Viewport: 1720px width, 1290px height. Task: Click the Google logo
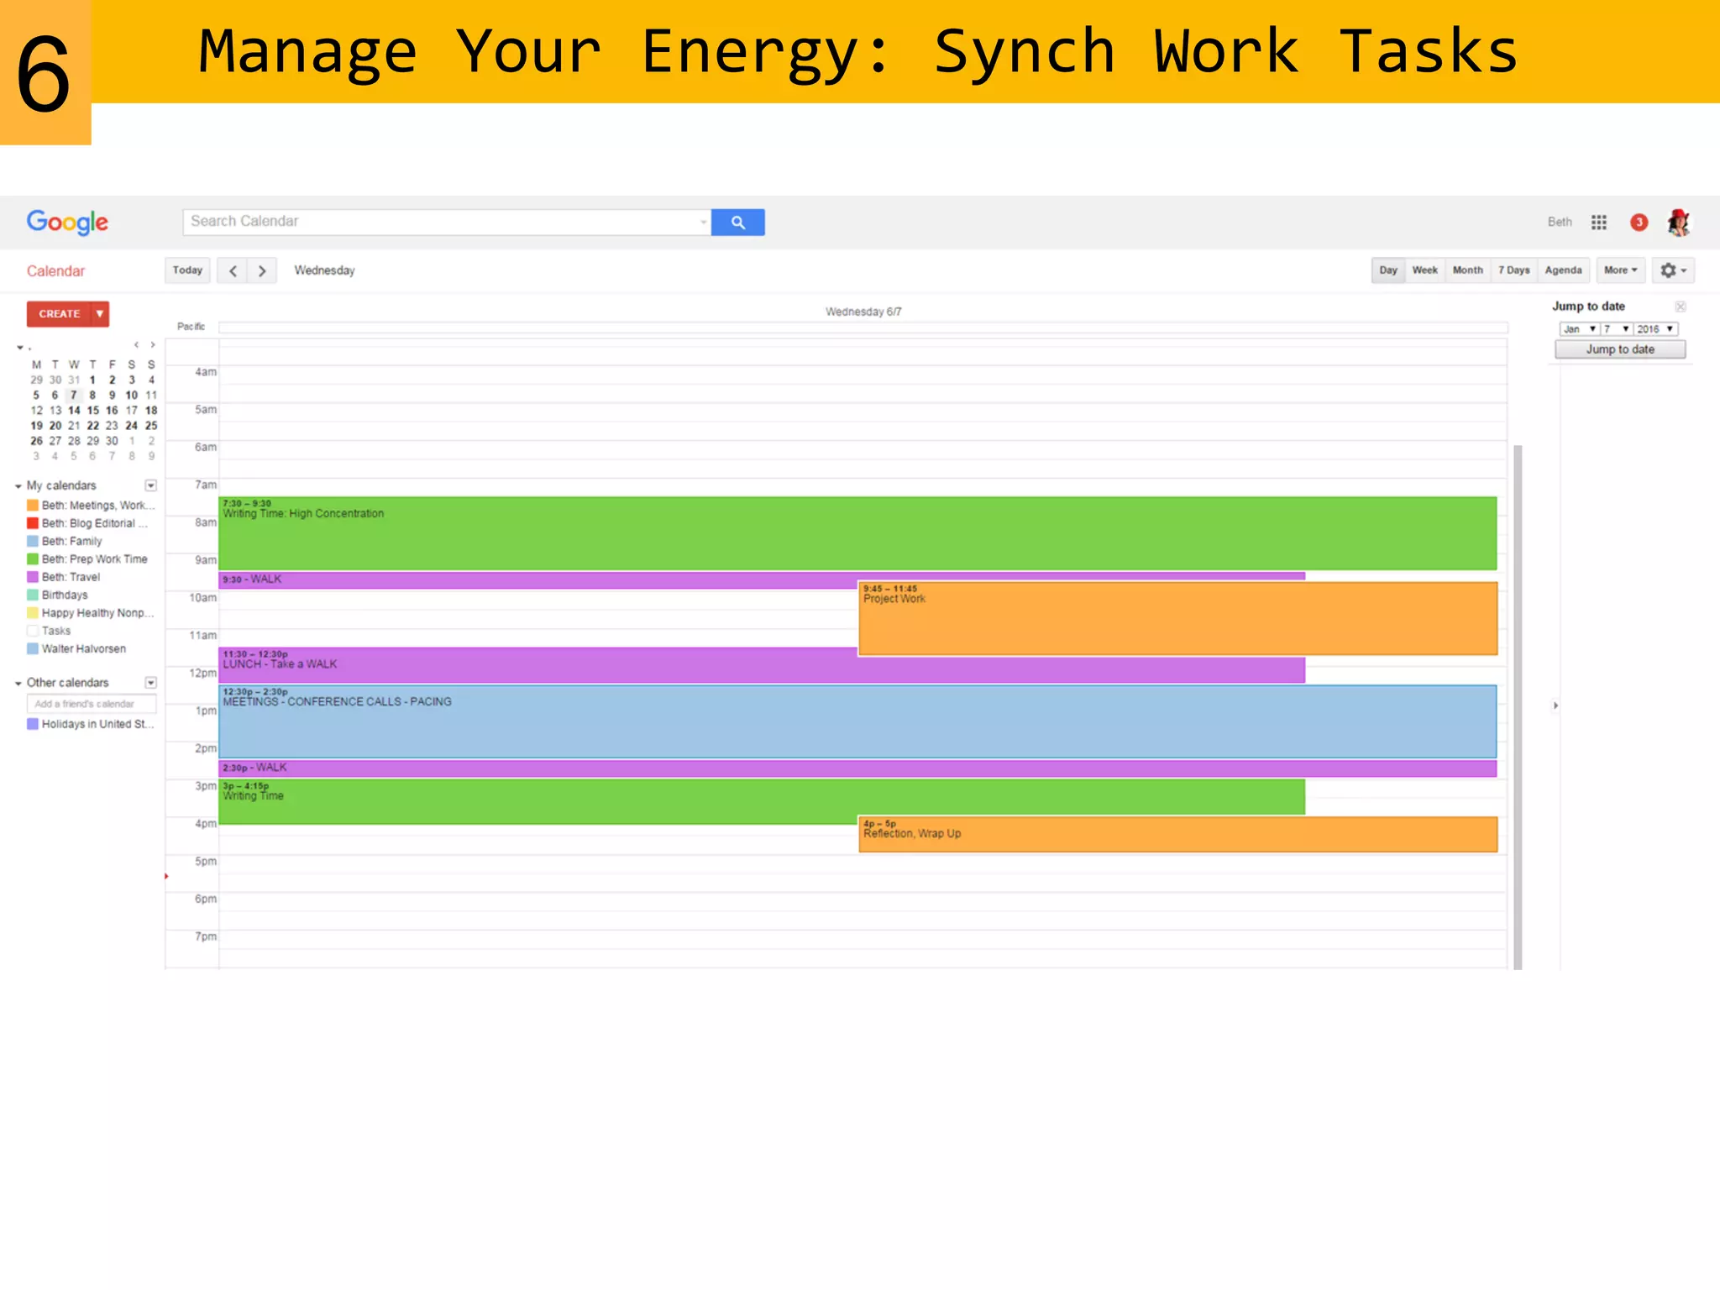point(67,223)
